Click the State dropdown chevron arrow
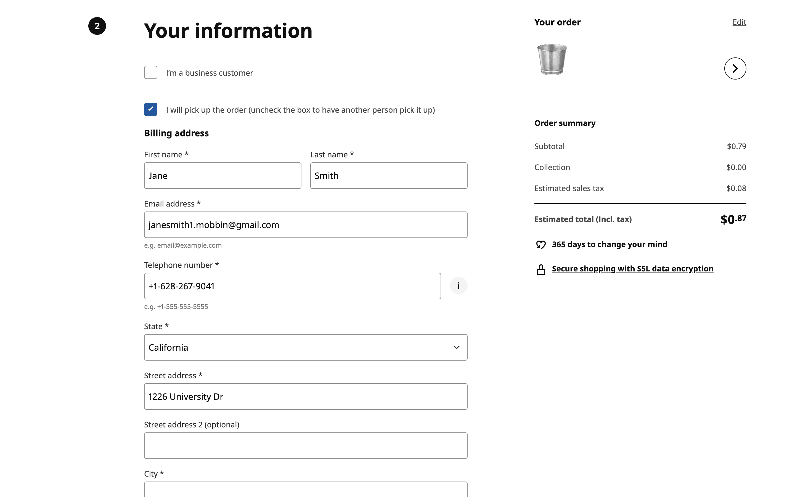Image resolution: width=795 pixels, height=497 pixels. (456, 347)
